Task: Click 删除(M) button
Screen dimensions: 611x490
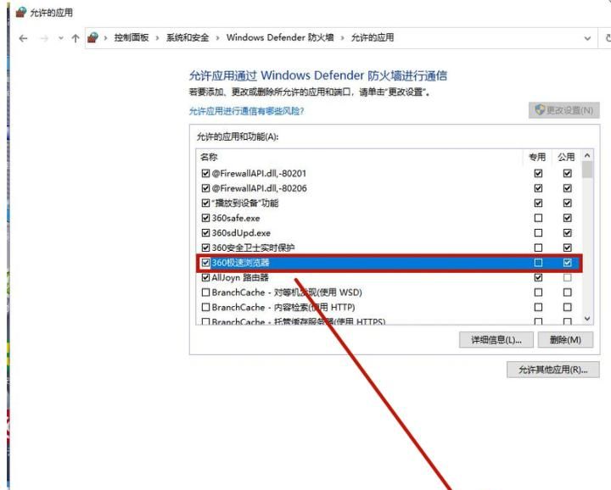Action: coord(565,340)
